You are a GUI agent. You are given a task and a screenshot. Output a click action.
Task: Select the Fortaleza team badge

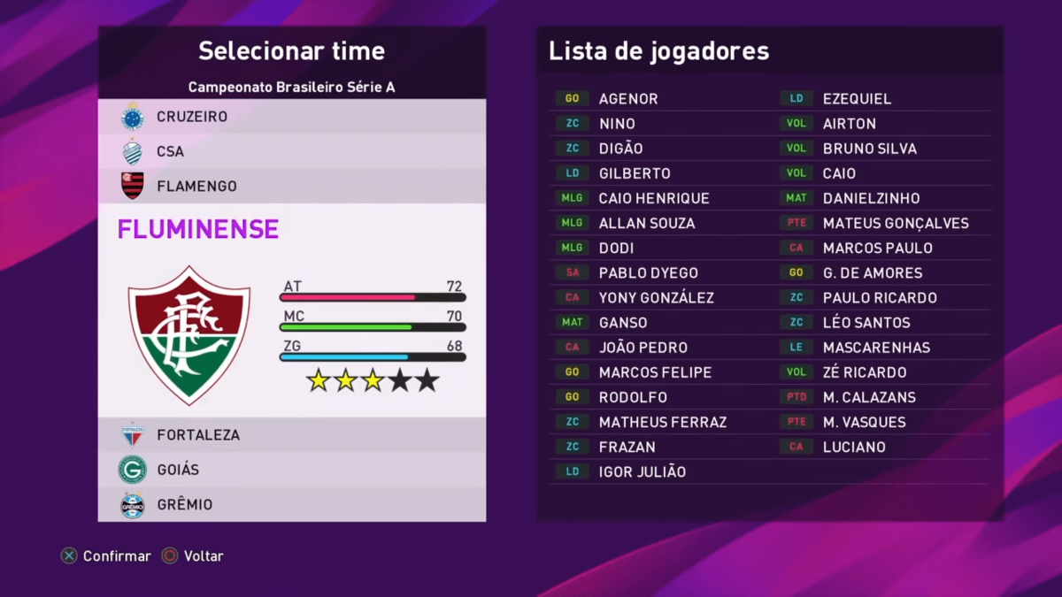pyautogui.click(x=133, y=435)
